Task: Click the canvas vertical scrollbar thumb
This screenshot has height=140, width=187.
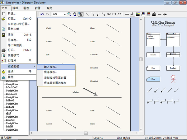Action: click(x=141, y=59)
